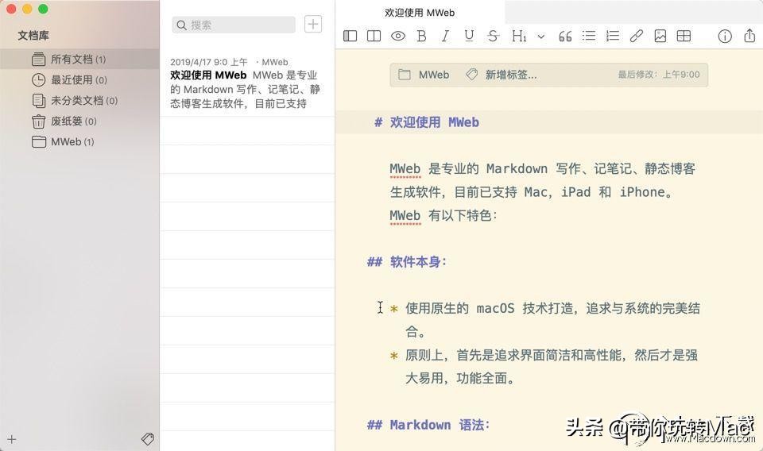This screenshot has height=451, width=763.
Task: Click the 最后修改 time label
Action: click(659, 75)
